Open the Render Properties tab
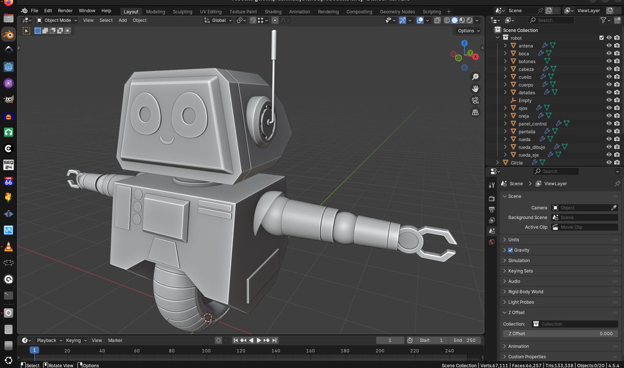 (491, 198)
